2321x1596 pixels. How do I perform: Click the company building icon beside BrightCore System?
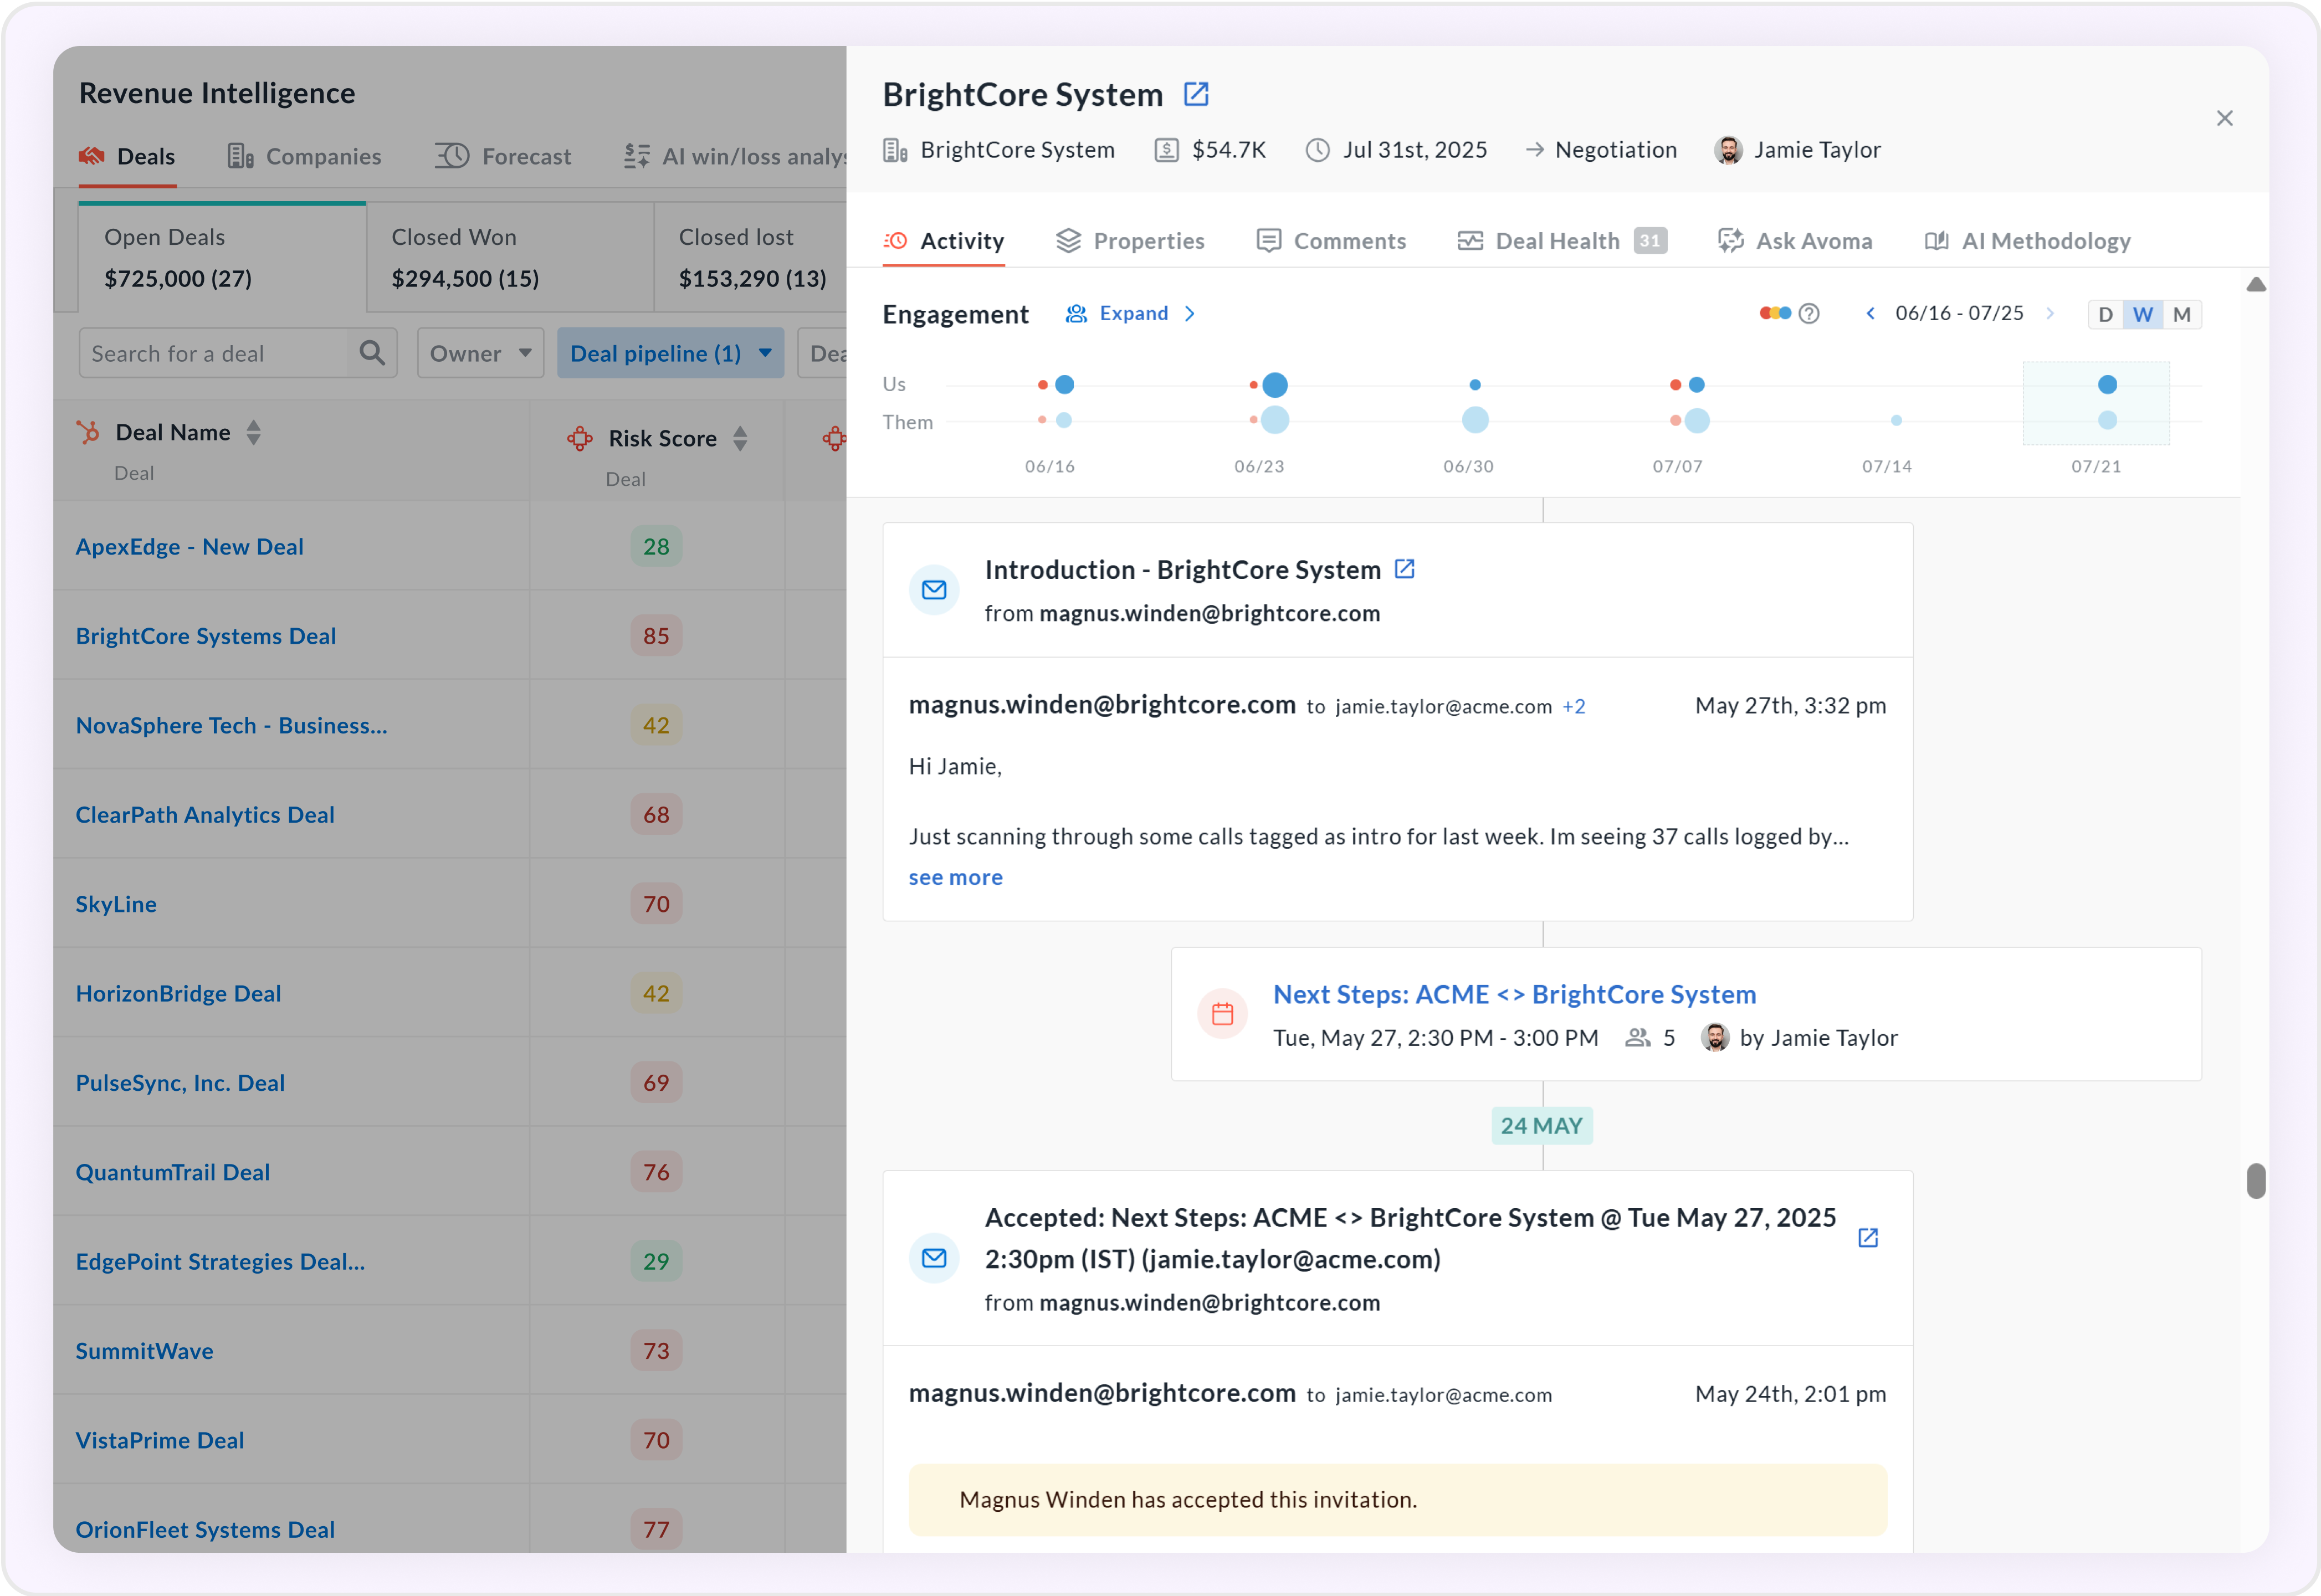point(895,150)
